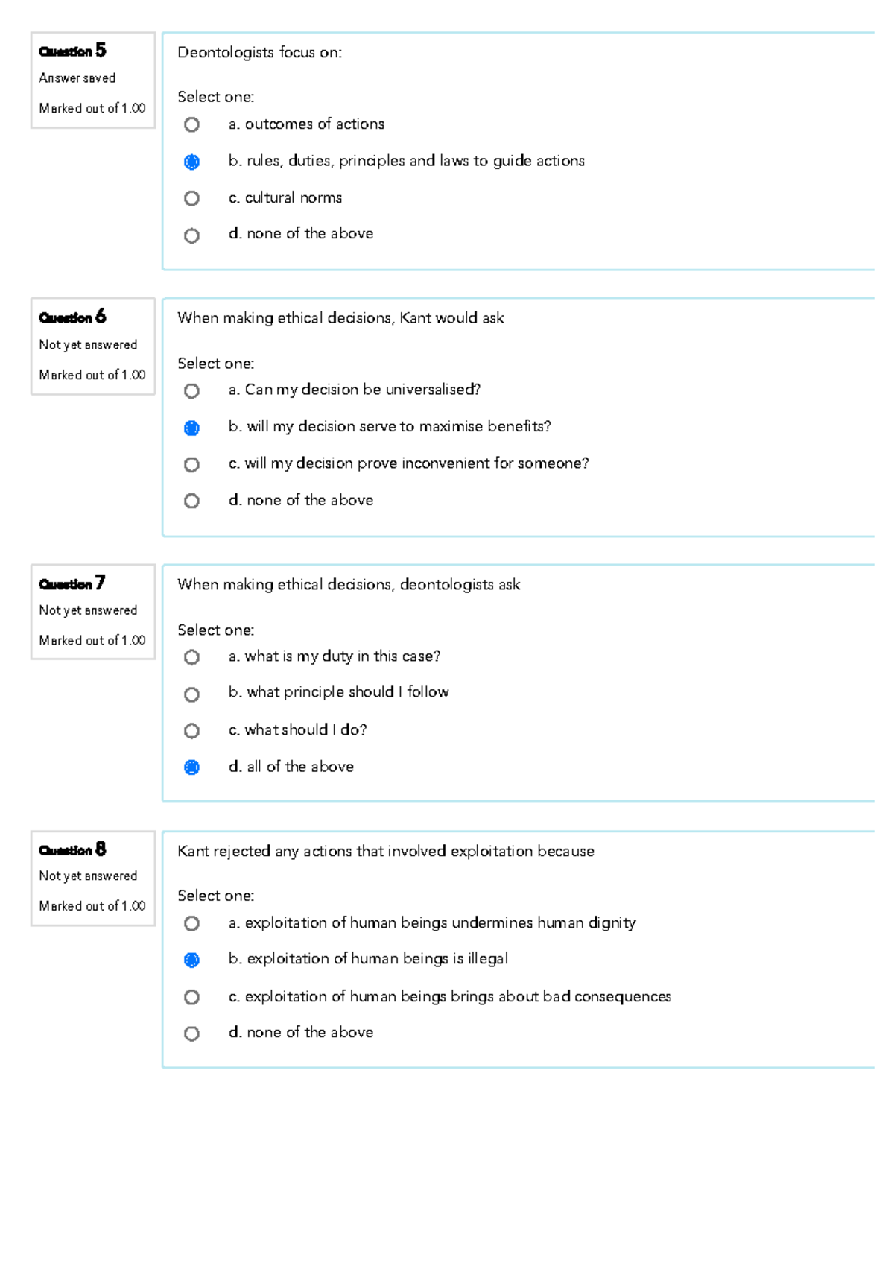Click Answer saved status text
894x1266 pixels.
coord(77,77)
